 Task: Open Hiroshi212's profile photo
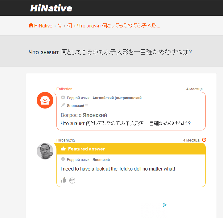pyautogui.click(x=45, y=151)
